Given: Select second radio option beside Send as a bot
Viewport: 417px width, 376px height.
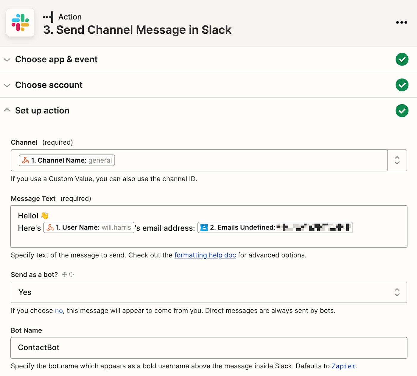Looking at the screenshot, I should [71, 274].
